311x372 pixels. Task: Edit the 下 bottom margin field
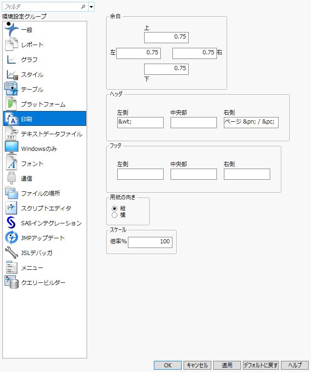(166, 69)
